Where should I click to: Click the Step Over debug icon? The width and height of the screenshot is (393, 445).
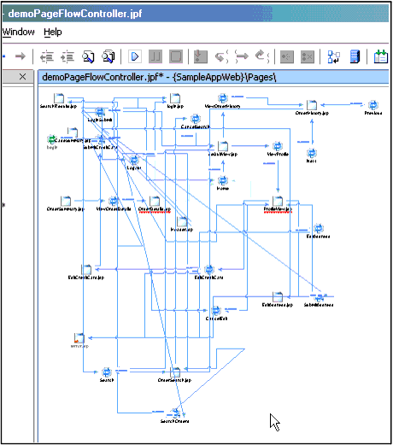tap(242, 56)
